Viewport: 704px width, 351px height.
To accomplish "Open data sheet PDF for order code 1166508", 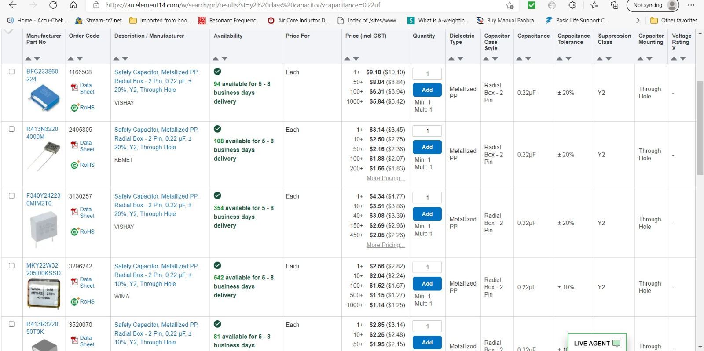I will pyautogui.click(x=83, y=88).
